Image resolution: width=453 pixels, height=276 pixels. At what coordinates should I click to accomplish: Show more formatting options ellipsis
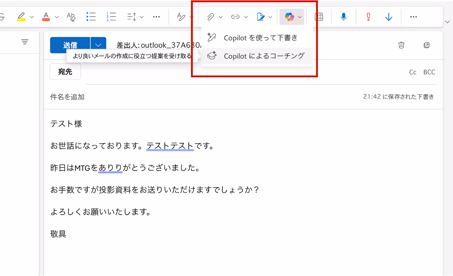click(157, 17)
